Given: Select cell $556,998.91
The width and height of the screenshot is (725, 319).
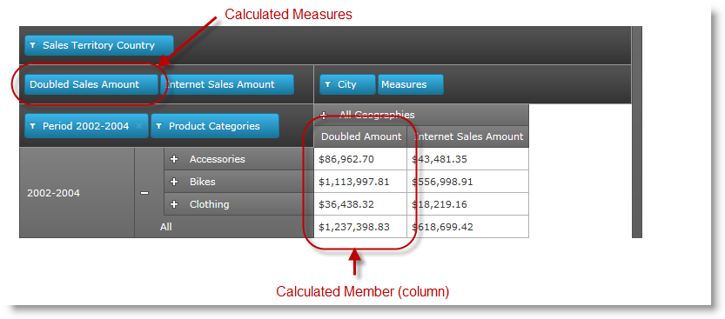Looking at the screenshot, I should point(468,182).
